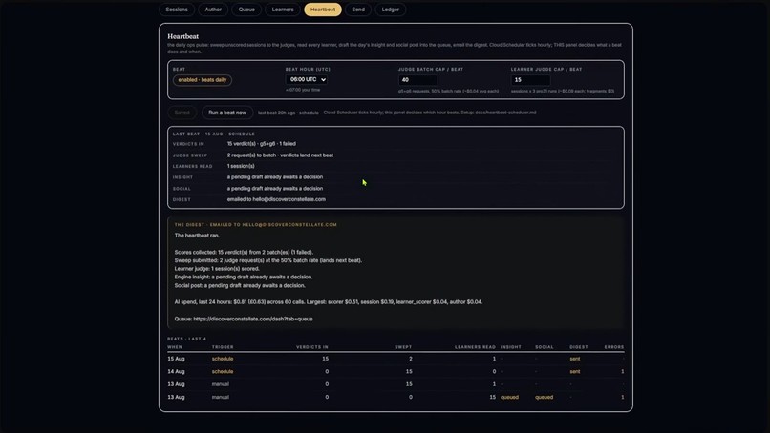This screenshot has height=433, width=770.
Task: Click the 'queued' social status in last row
Action: (x=545, y=397)
